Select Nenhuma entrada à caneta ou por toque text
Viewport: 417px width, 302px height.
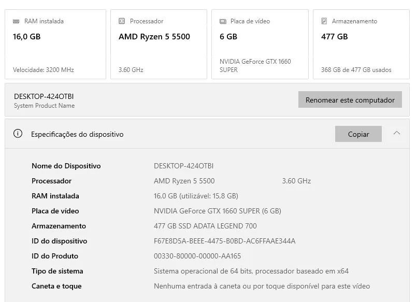[x=262, y=286]
